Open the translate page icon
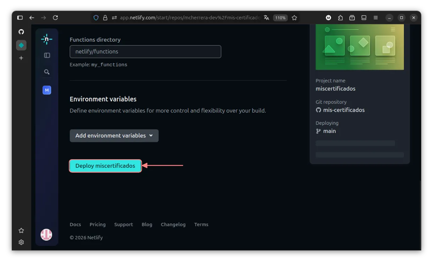The width and height of the screenshot is (433, 263). click(266, 18)
